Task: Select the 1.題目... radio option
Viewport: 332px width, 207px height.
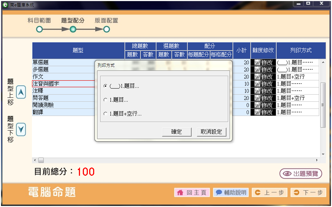Action: [x=105, y=100]
